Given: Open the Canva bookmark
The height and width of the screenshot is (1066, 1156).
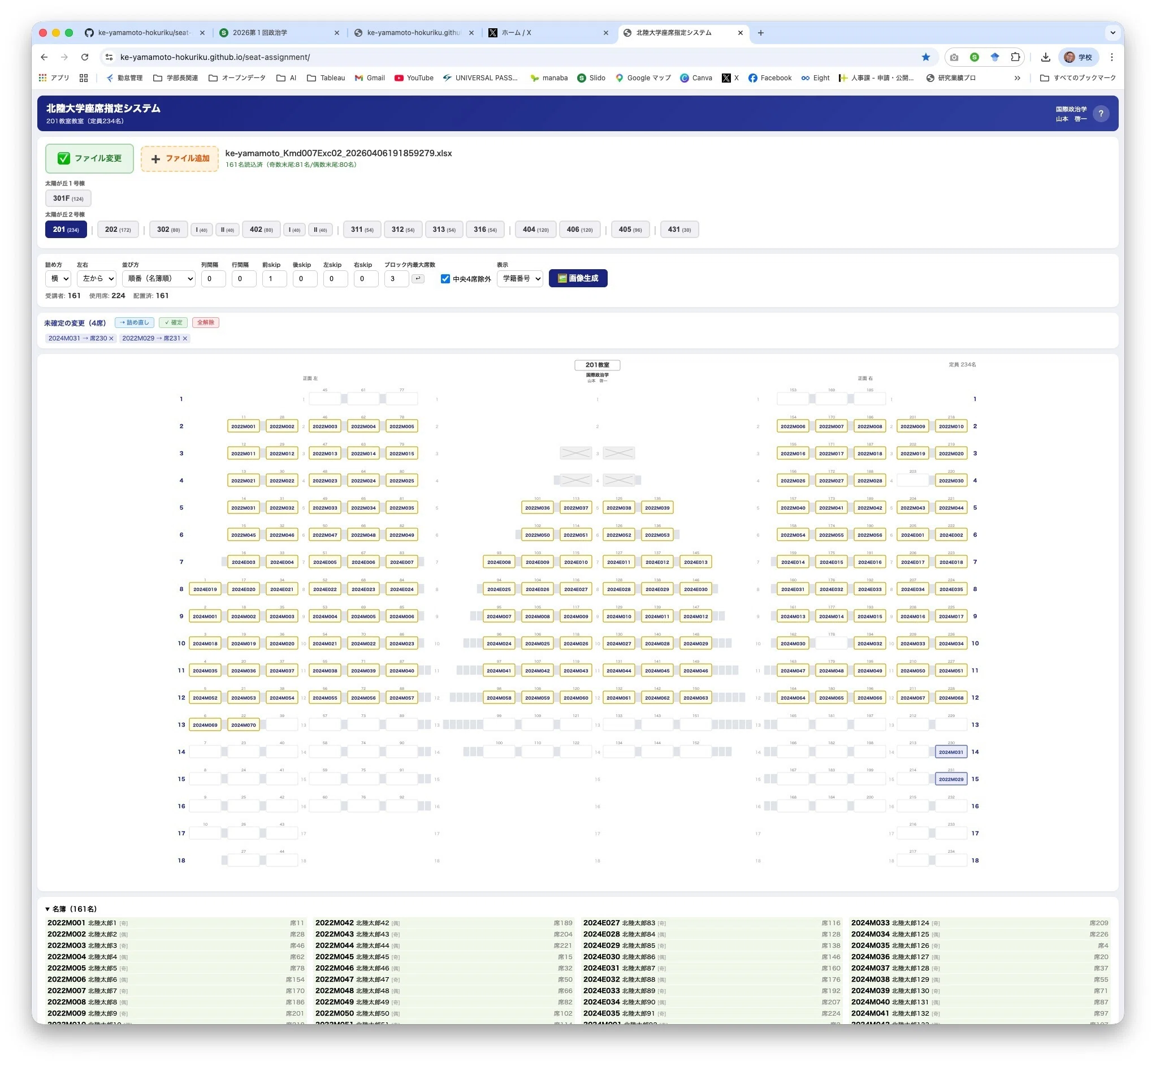Looking at the screenshot, I should click(696, 78).
